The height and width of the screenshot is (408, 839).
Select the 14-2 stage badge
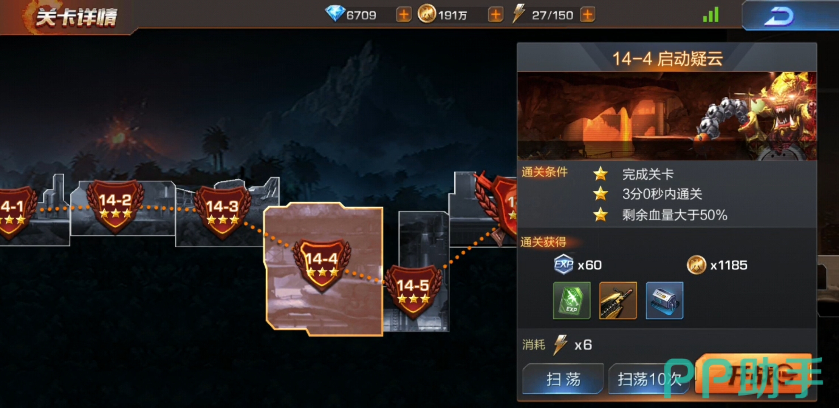point(115,207)
